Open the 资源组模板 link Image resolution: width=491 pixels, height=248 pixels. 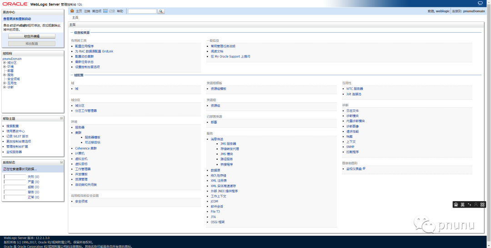(x=219, y=89)
